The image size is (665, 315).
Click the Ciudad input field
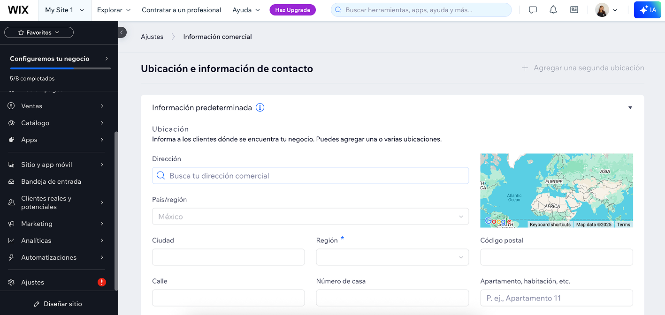point(228,257)
